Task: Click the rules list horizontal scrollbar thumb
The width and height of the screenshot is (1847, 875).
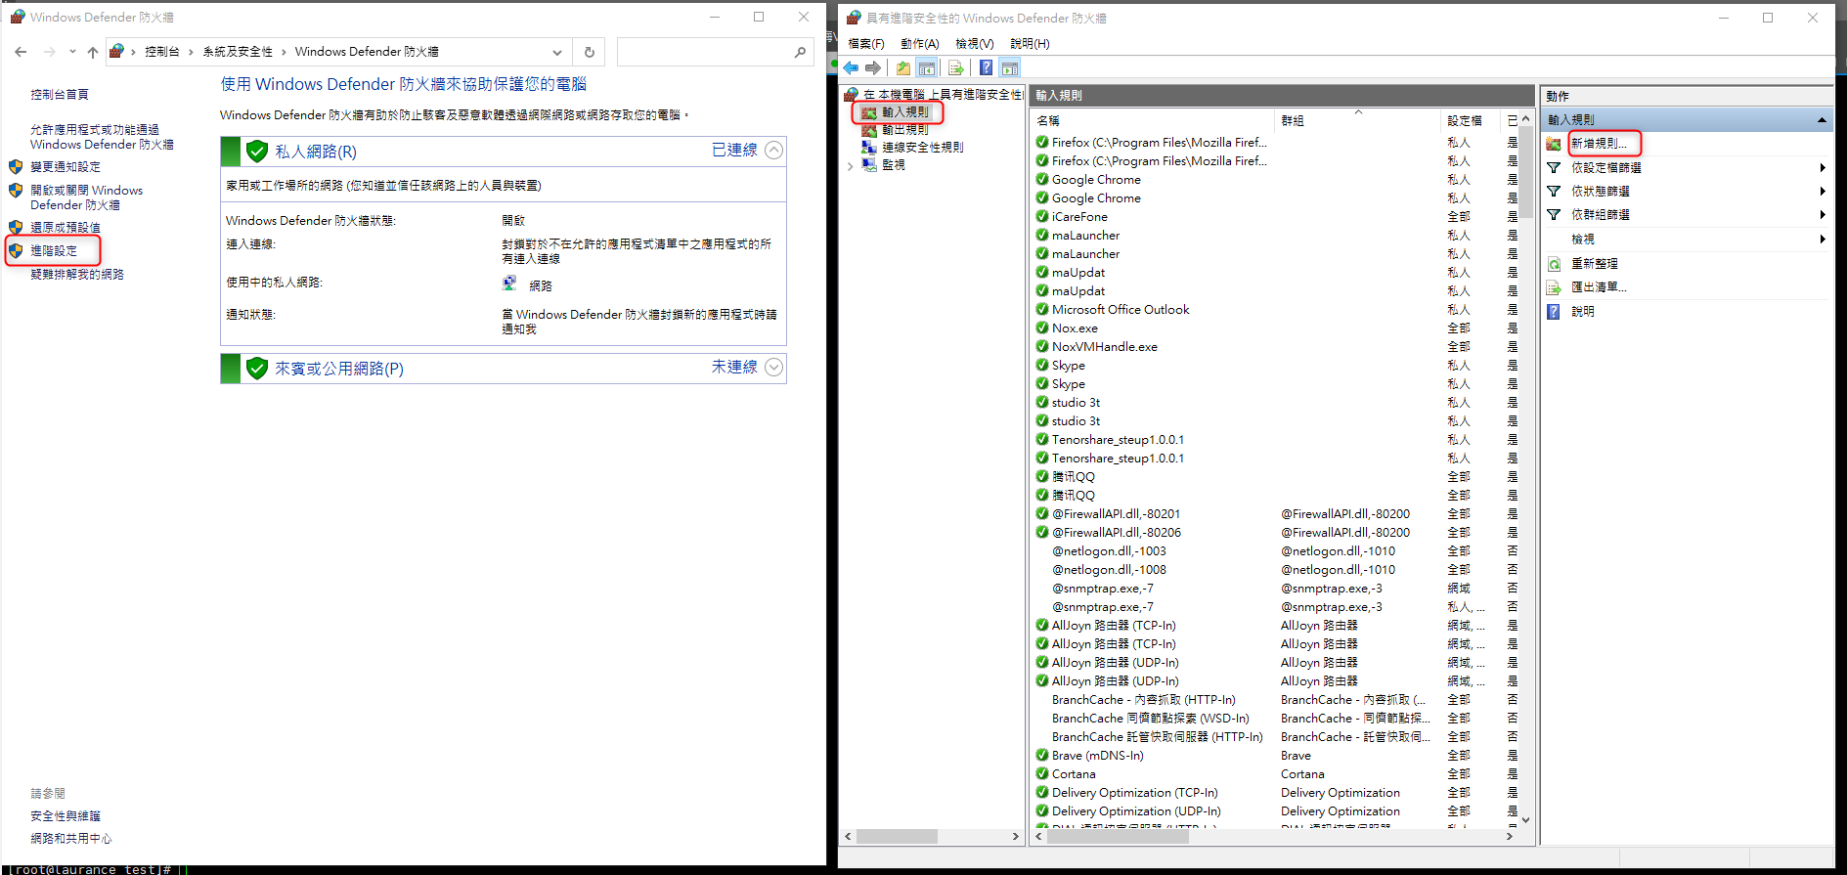Action: point(1118,837)
